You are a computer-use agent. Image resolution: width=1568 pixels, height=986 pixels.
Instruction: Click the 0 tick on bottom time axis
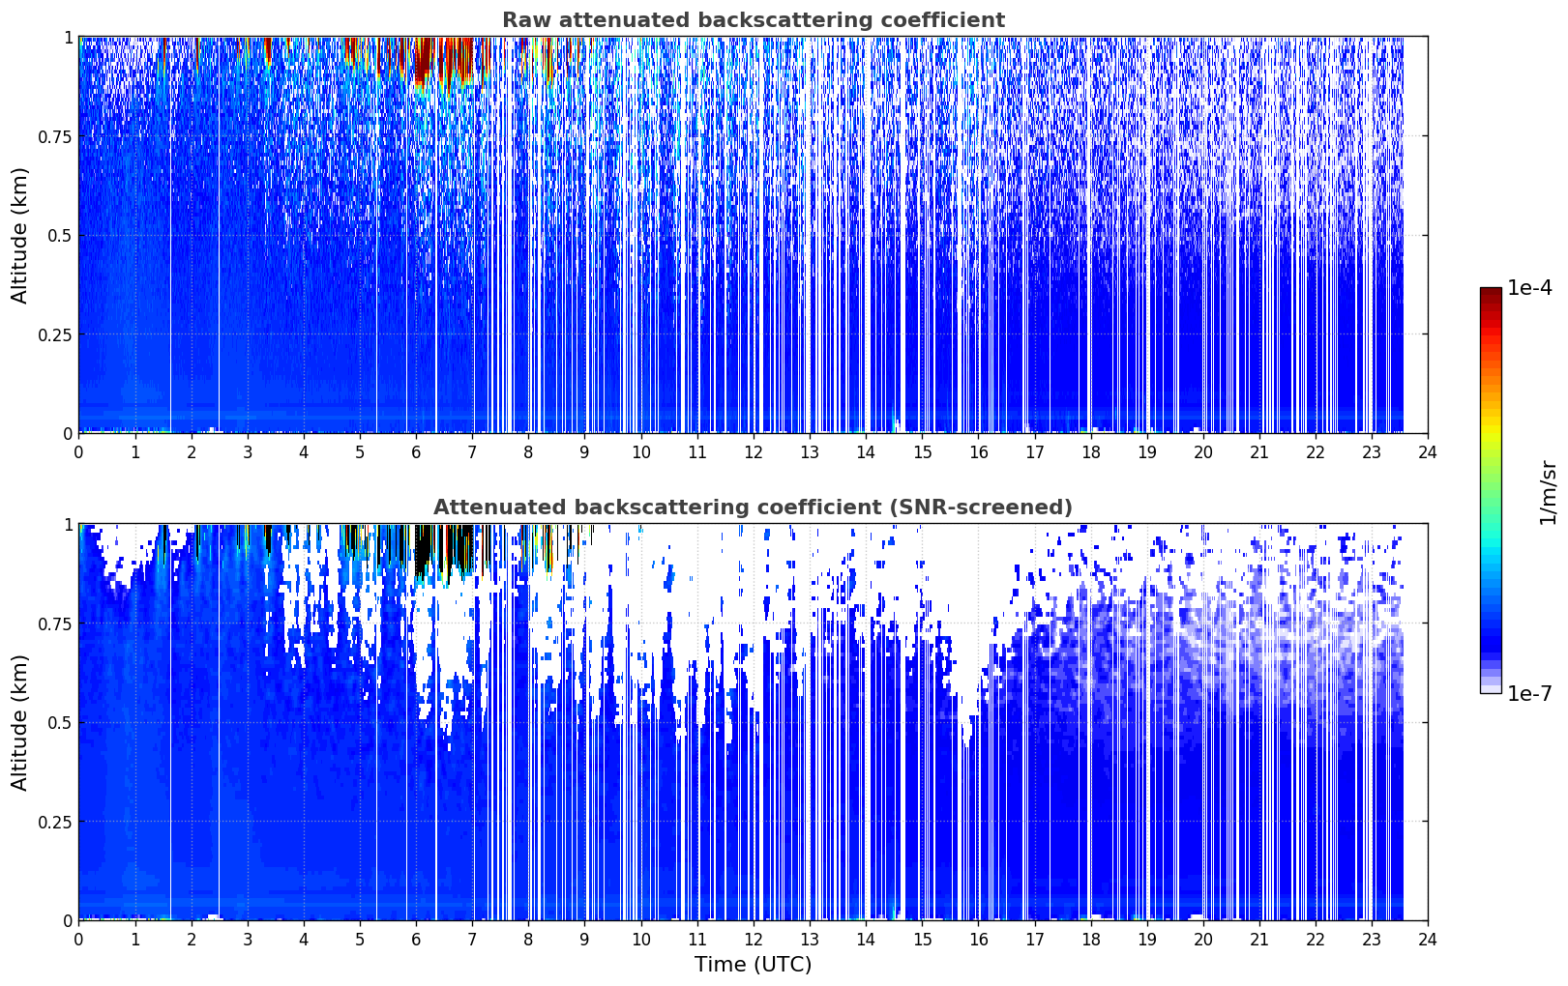[x=78, y=939]
